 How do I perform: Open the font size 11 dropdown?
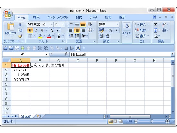pos(63,24)
